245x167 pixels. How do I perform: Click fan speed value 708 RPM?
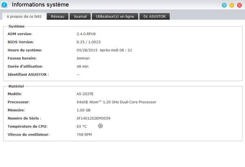[84, 134]
